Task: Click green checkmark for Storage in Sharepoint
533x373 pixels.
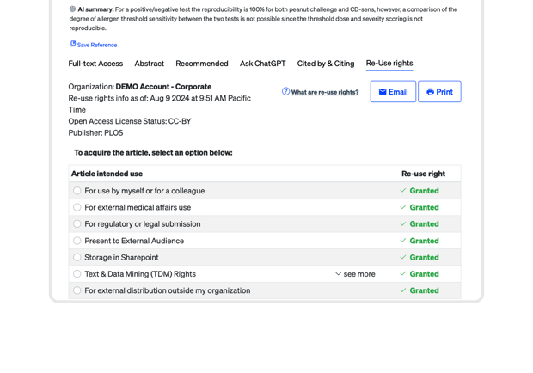Action: pyautogui.click(x=403, y=257)
